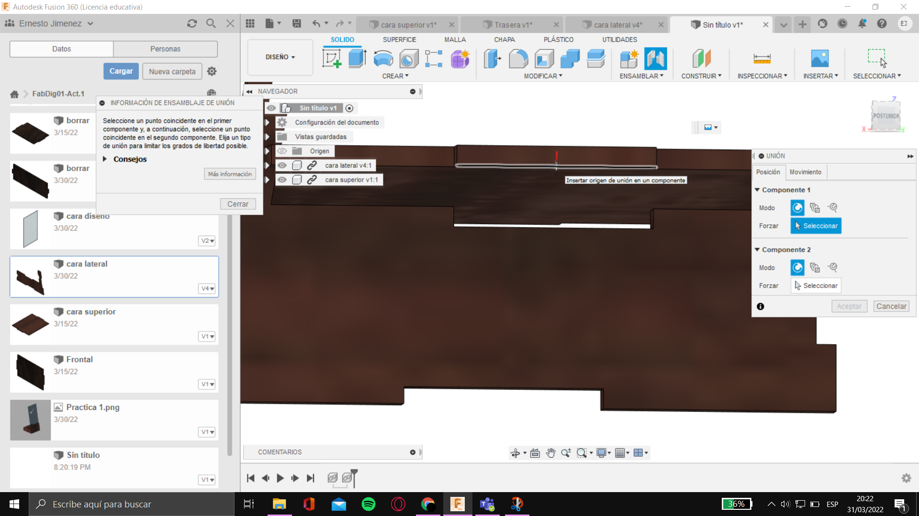The width and height of the screenshot is (919, 516).
Task: Click the Measure icon under Inspeccionar
Action: 762,58
